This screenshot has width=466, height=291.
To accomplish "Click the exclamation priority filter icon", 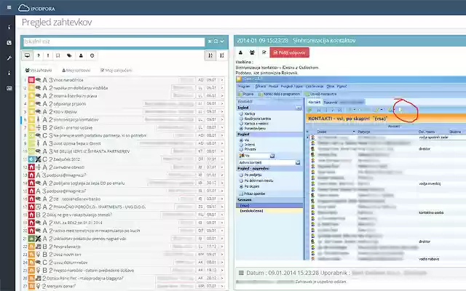I will tap(48, 55).
